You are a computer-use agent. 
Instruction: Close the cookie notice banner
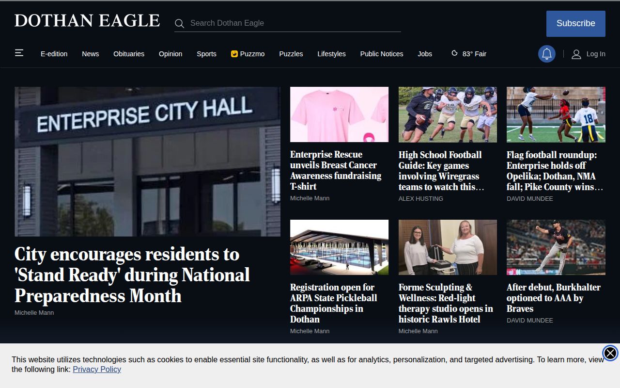pos(610,353)
